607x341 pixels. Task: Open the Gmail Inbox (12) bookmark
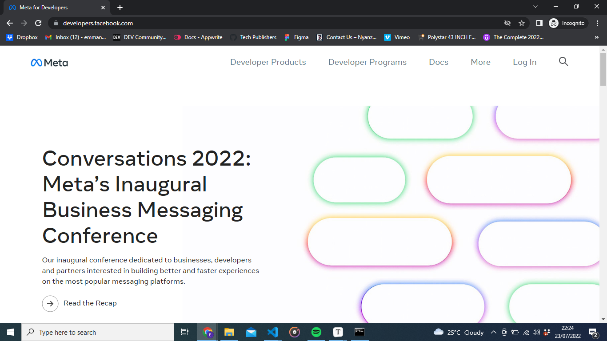76,37
